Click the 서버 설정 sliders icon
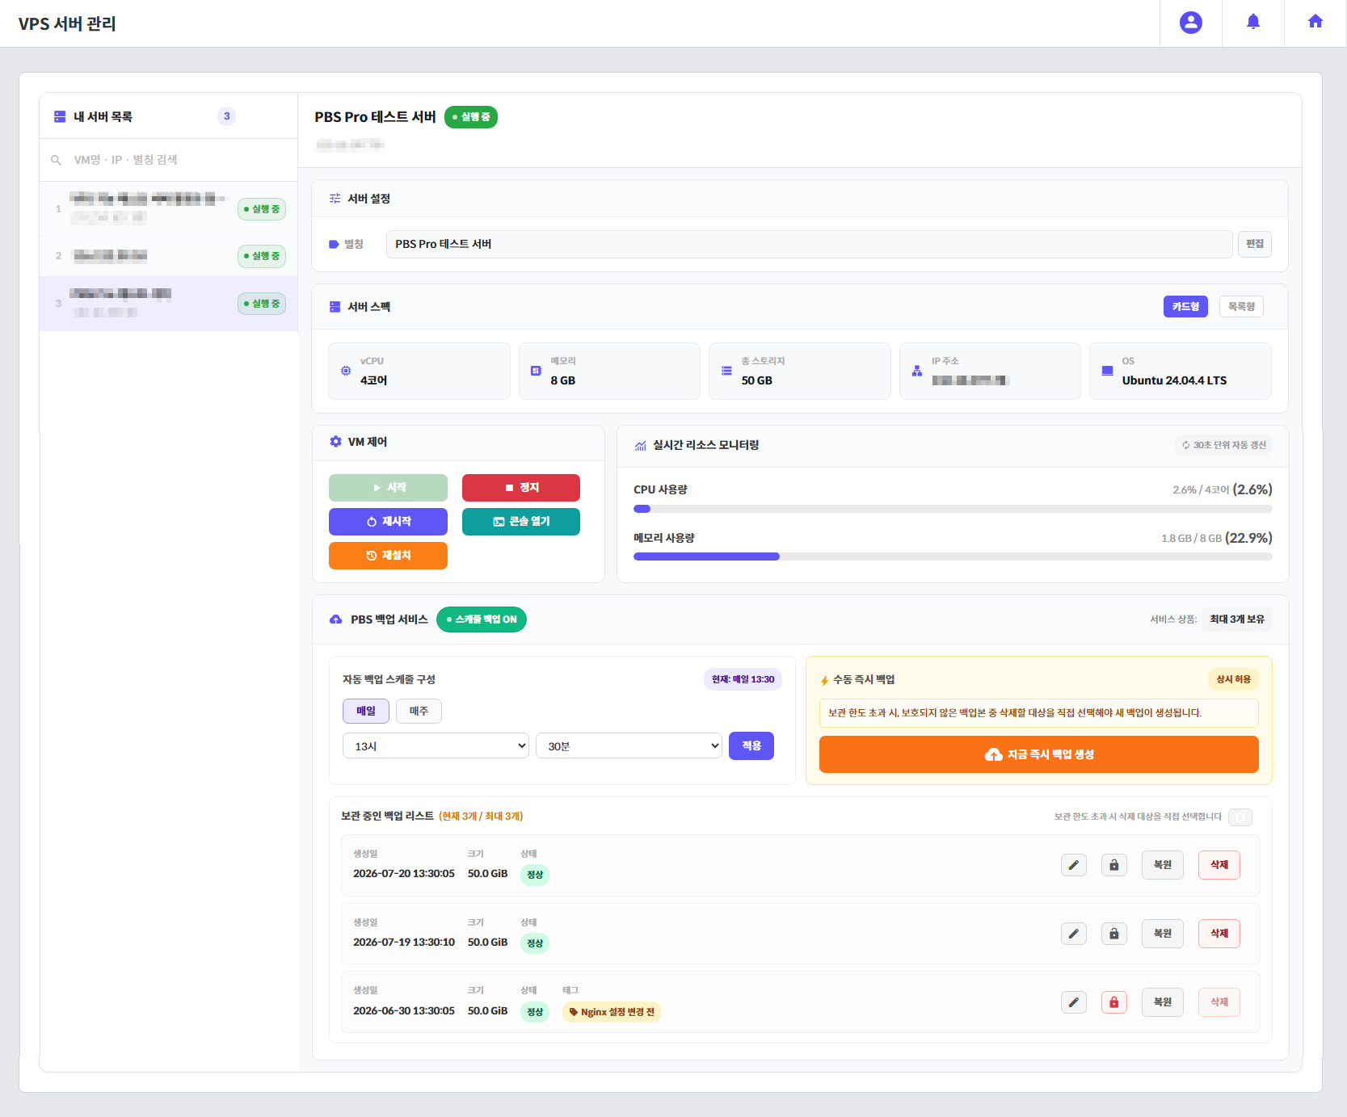Image resolution: width=1347 pixels, height=1117 pixels. point(335,199)
